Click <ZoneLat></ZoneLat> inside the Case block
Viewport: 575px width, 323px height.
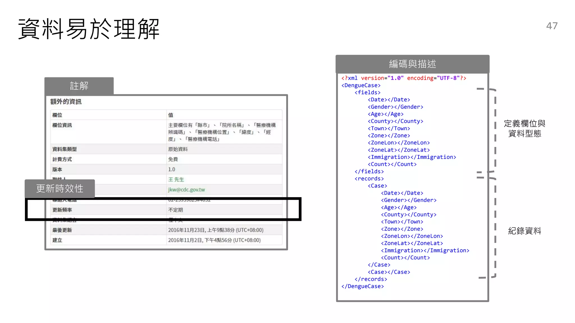point(412,243)
